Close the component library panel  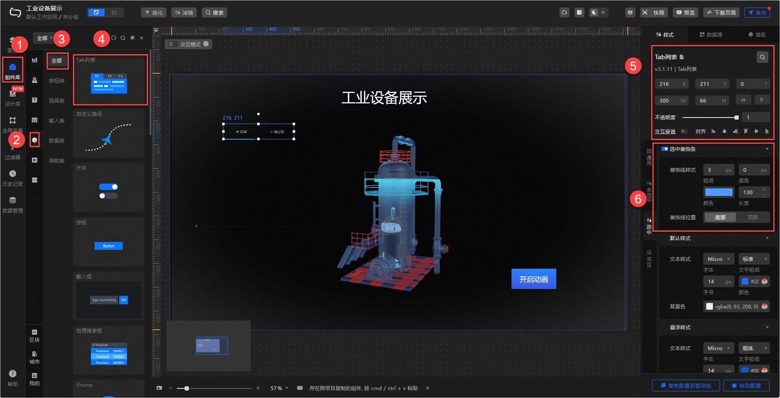[142, 38]
